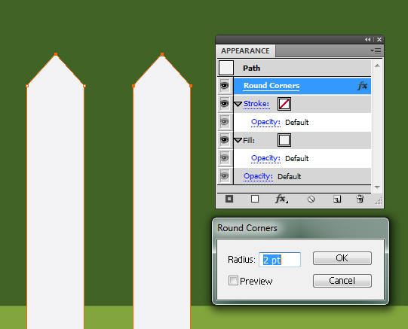
Task: Click Delete Selected Item trash icon
Action: coord(360,199)
